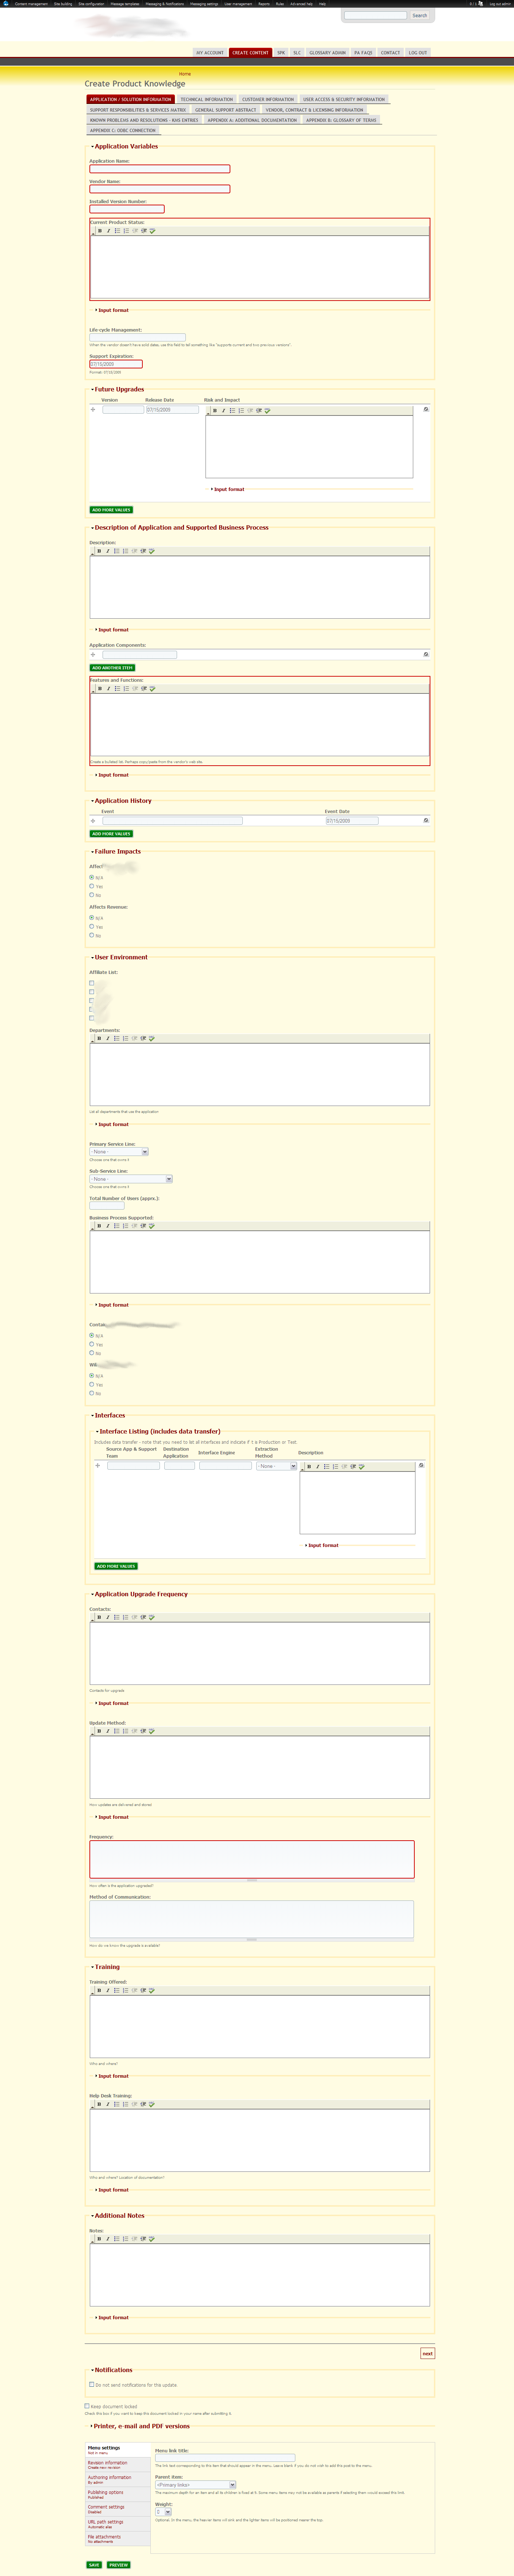Click Bold in the Contacts editor toolbar
This screenshot has width=514, height=2576.
click(99, 1617)
